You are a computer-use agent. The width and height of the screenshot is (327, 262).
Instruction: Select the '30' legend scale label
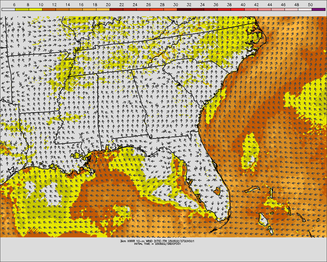click(x=176, y=4)
